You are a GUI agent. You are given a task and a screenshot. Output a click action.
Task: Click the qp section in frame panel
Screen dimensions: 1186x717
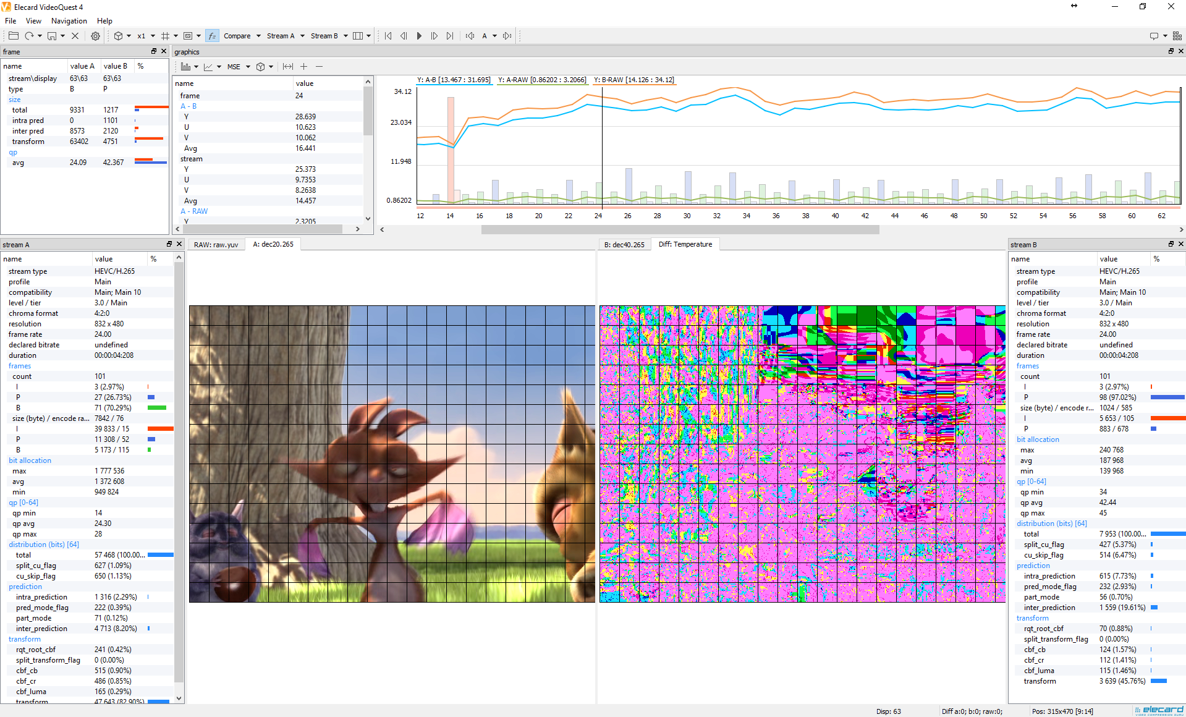(13, 152)
